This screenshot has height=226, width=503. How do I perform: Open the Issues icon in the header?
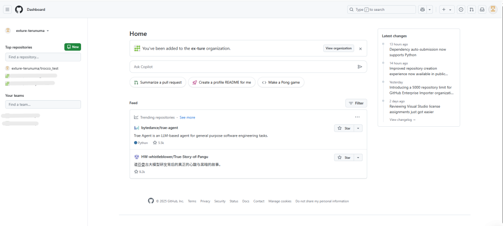click(x=461, y=10)
